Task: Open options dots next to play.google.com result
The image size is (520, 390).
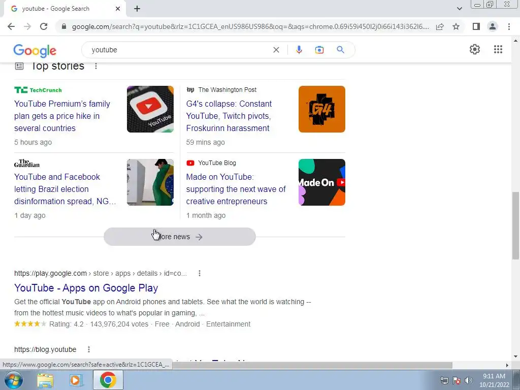Action: tap(199, 273)
